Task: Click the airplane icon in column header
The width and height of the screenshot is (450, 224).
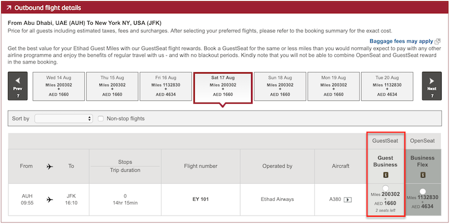Action: [49, 166]
